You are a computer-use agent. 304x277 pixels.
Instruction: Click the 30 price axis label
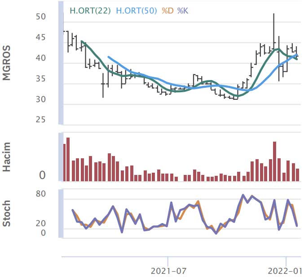coord(41,99)
